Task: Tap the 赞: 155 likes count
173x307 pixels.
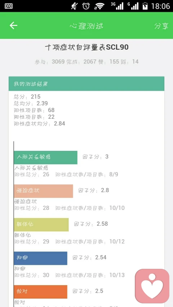Action: [108, 62]
